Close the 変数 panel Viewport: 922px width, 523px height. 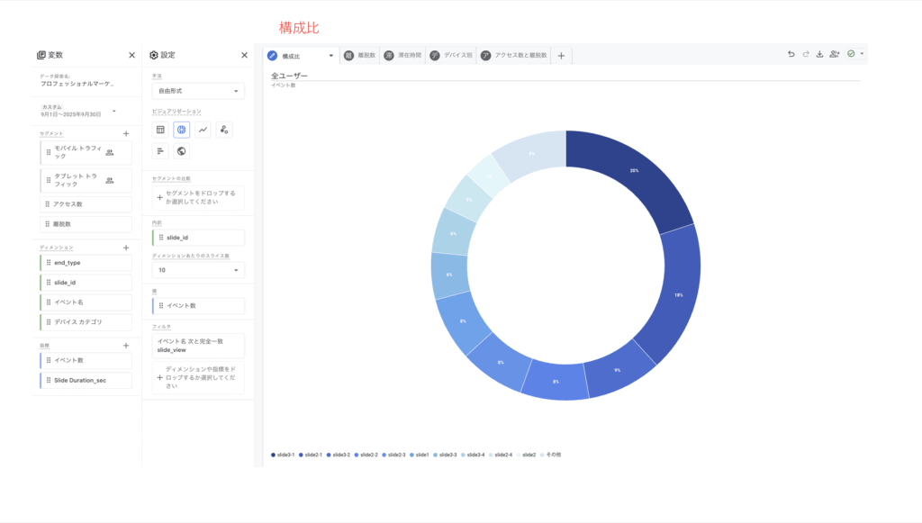(131, 55)
